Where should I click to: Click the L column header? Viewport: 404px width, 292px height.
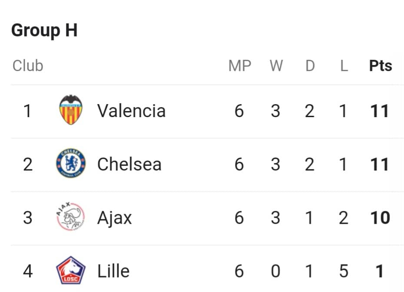[x=344, y=66]
